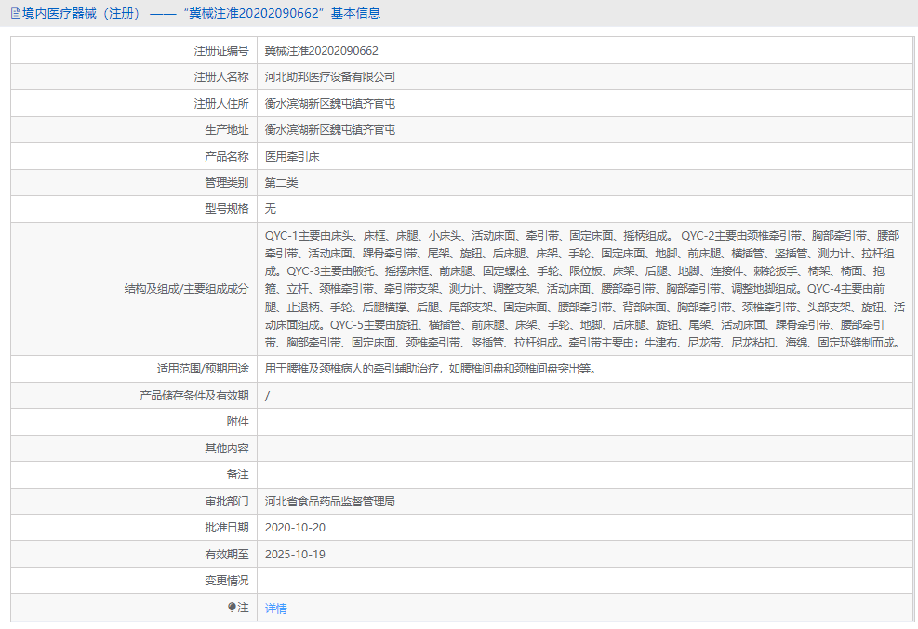Open the 详情 details link
Screen dimensions: 918x629
(275, 607)
